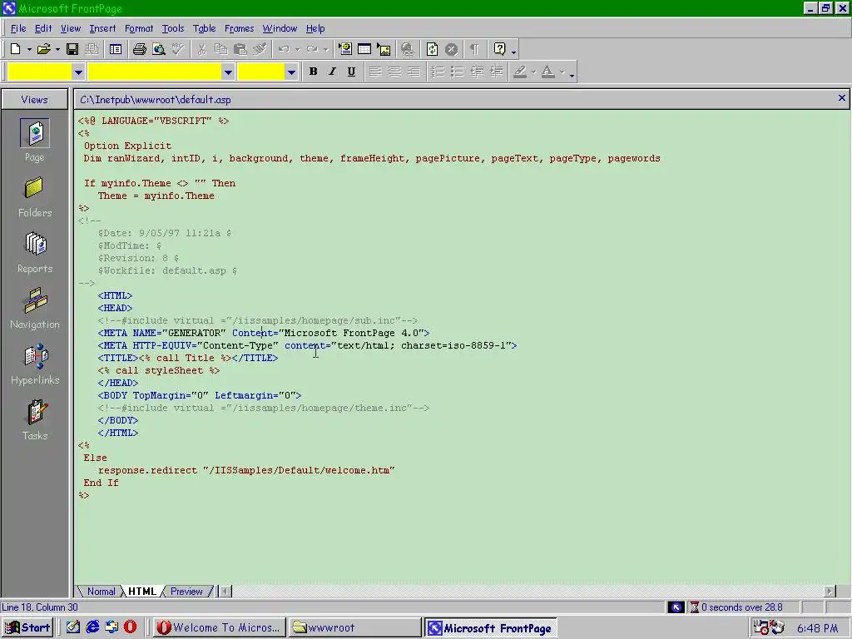Image resolution: width=852 pixels, height=639 pixels.
Task: Expand the Open button dropdown arrow
Action: (57, 49)
